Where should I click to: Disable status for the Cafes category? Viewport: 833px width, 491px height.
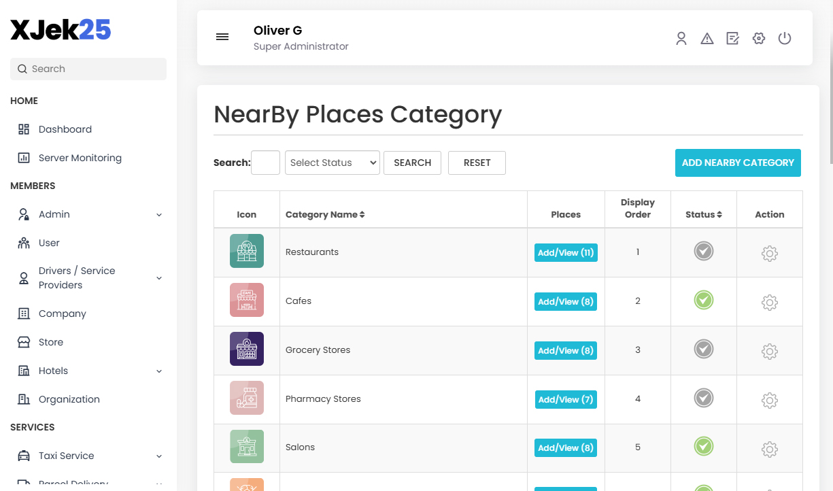(703, 300)
